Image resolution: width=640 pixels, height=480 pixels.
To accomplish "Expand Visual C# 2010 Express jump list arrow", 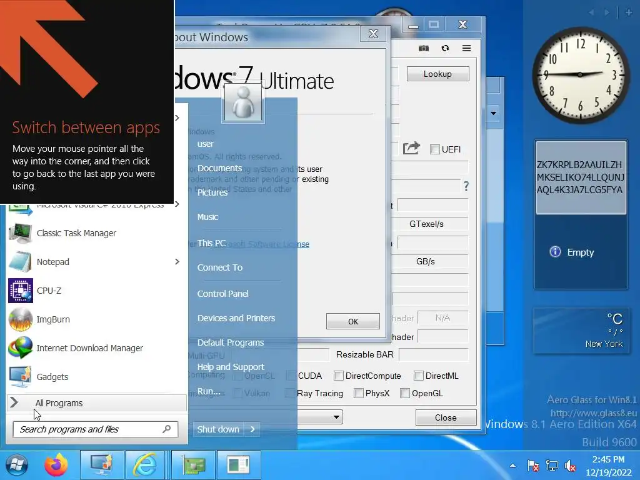I will click(x=177, y=204).
